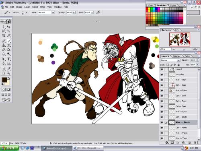The image size is (201, 151).
Task: Select the Brush tool in toolbox
Action: [8, 41]
